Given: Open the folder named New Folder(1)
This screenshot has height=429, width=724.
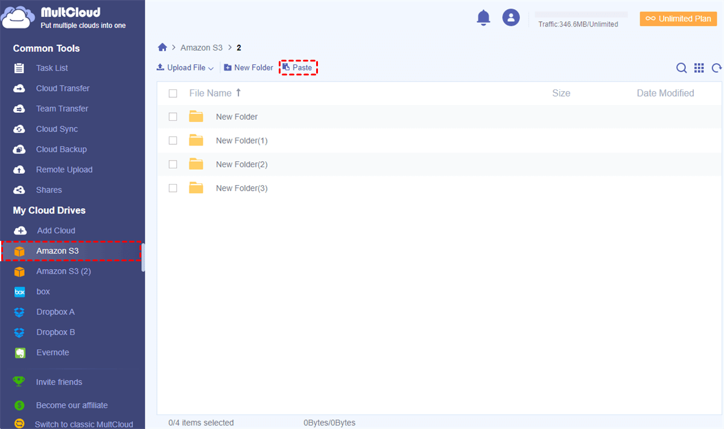Looking at the screenshot, I should coord(241,141).
